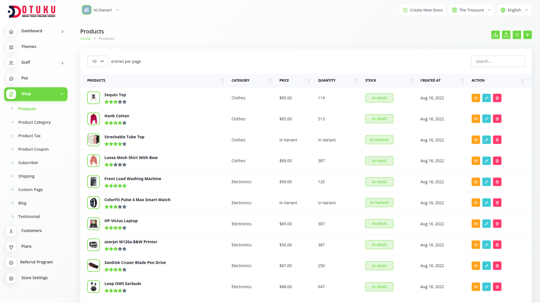Edit the HP Victus Laptop product
The width and height of the screenshot is (540, 303).
pyautogui.click(x=486, y=224)
